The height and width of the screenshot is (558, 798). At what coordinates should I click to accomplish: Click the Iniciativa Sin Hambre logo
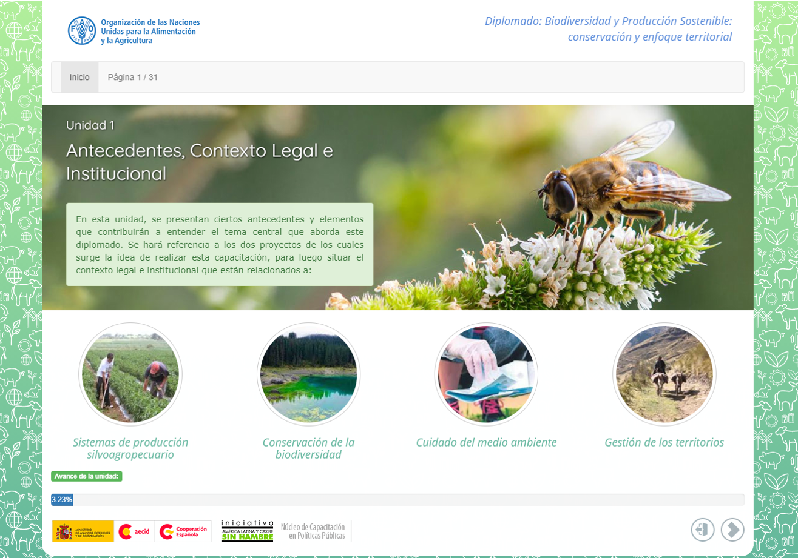[x=247, y=531]
